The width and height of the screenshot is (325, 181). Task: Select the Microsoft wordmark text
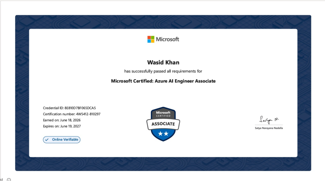(x=168, y=39)
